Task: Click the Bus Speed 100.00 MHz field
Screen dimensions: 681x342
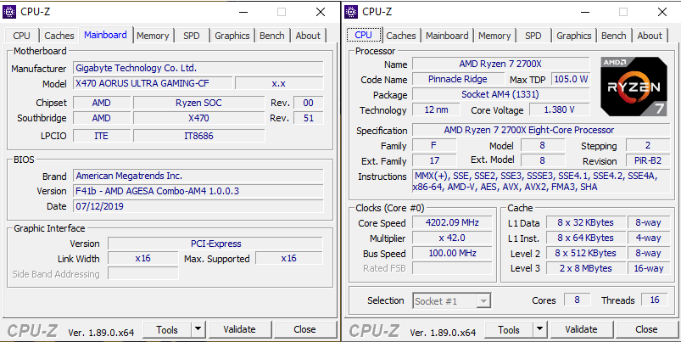Action: 452,254
